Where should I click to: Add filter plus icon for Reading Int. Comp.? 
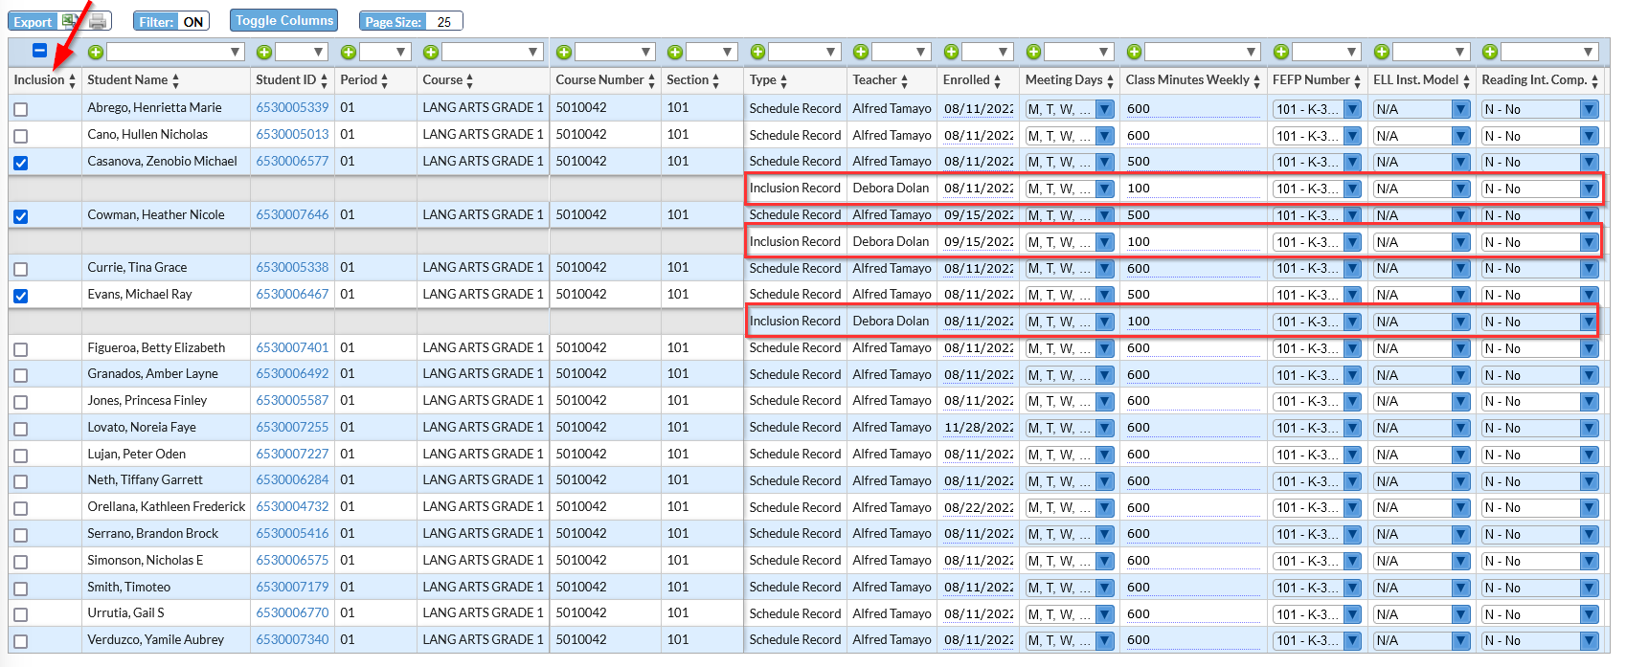tap(1490, 52)
